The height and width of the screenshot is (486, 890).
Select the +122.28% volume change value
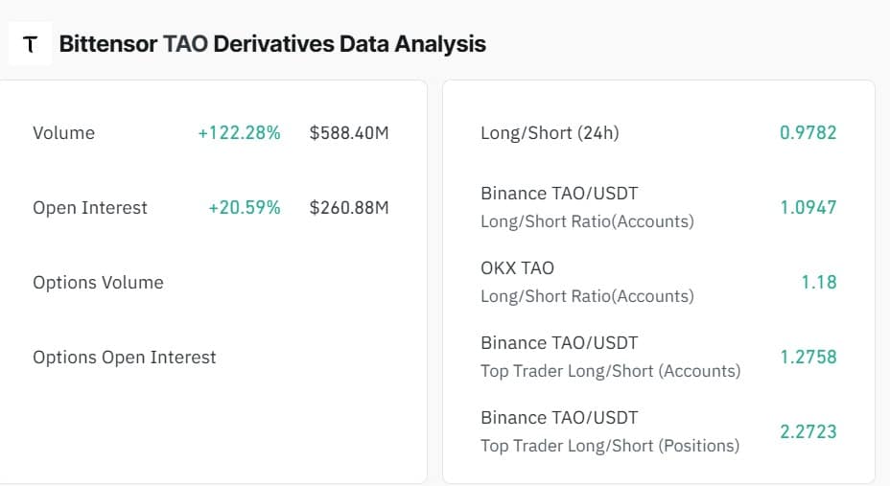tap(239, 132)
